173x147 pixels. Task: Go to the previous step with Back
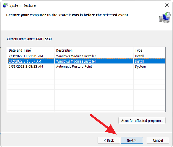(109, 140)
